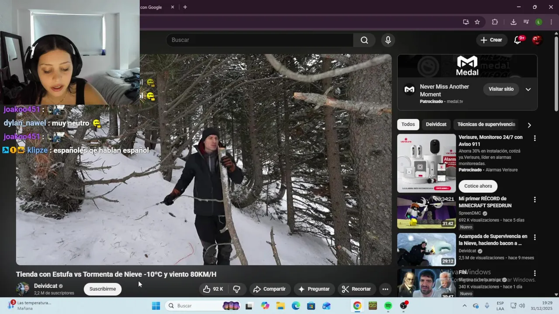Viewport: 559px width, 314px height.
Task: Open options for FIN video
Action: coord(535,274)
